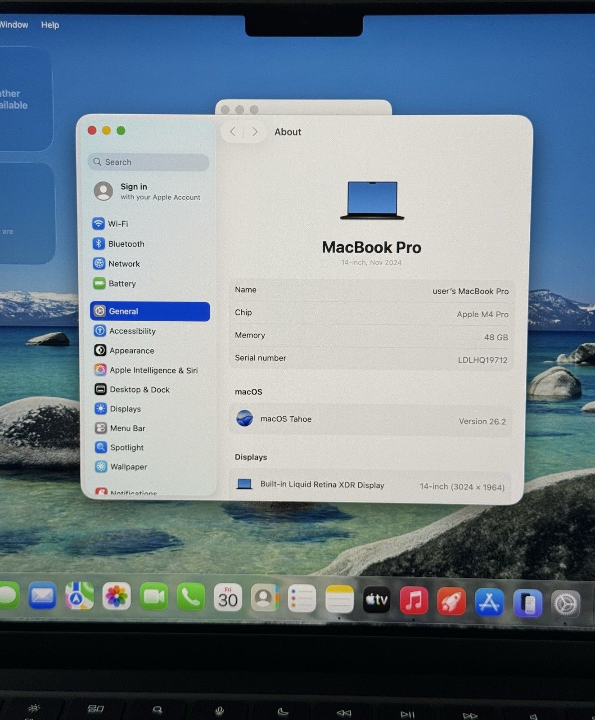Click the "Version 26.2" text
Viewport: 595px width, 720px height.
(482, 421)
